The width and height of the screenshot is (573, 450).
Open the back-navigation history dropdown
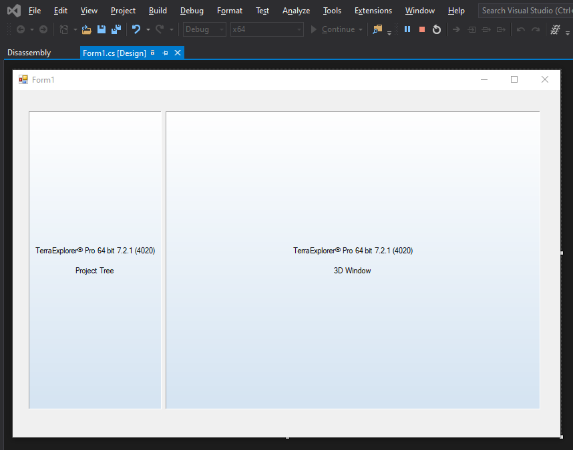click(32, 29)
